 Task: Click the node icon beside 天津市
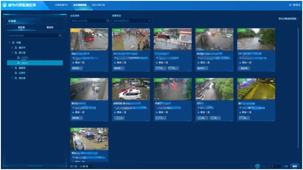click(x=16, y=73)
